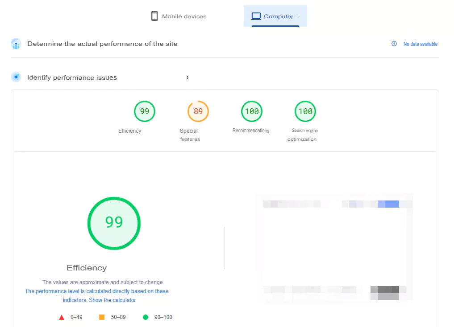454x327 pixels.
Task: Select the Computer tab
Action: click(x=275, y=16)
